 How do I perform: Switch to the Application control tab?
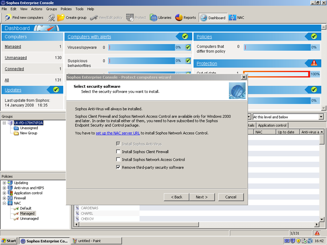click(x=272, y=125)
